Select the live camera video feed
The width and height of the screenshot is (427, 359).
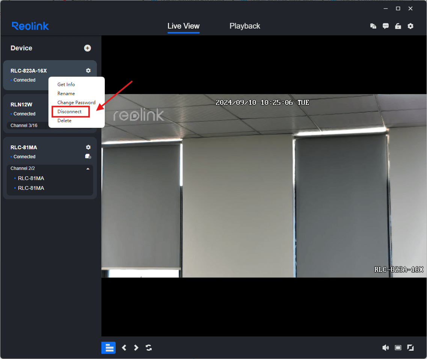tap(264, 186)
